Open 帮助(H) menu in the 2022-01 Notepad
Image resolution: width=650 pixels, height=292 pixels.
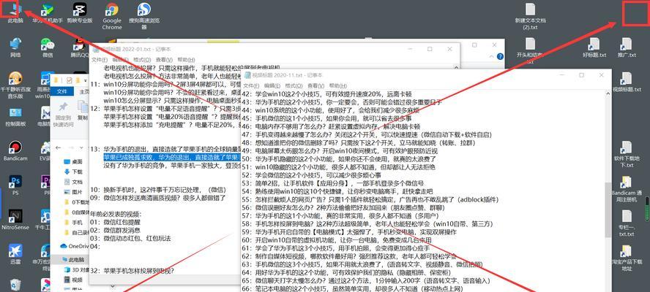[x=186, y=60]
